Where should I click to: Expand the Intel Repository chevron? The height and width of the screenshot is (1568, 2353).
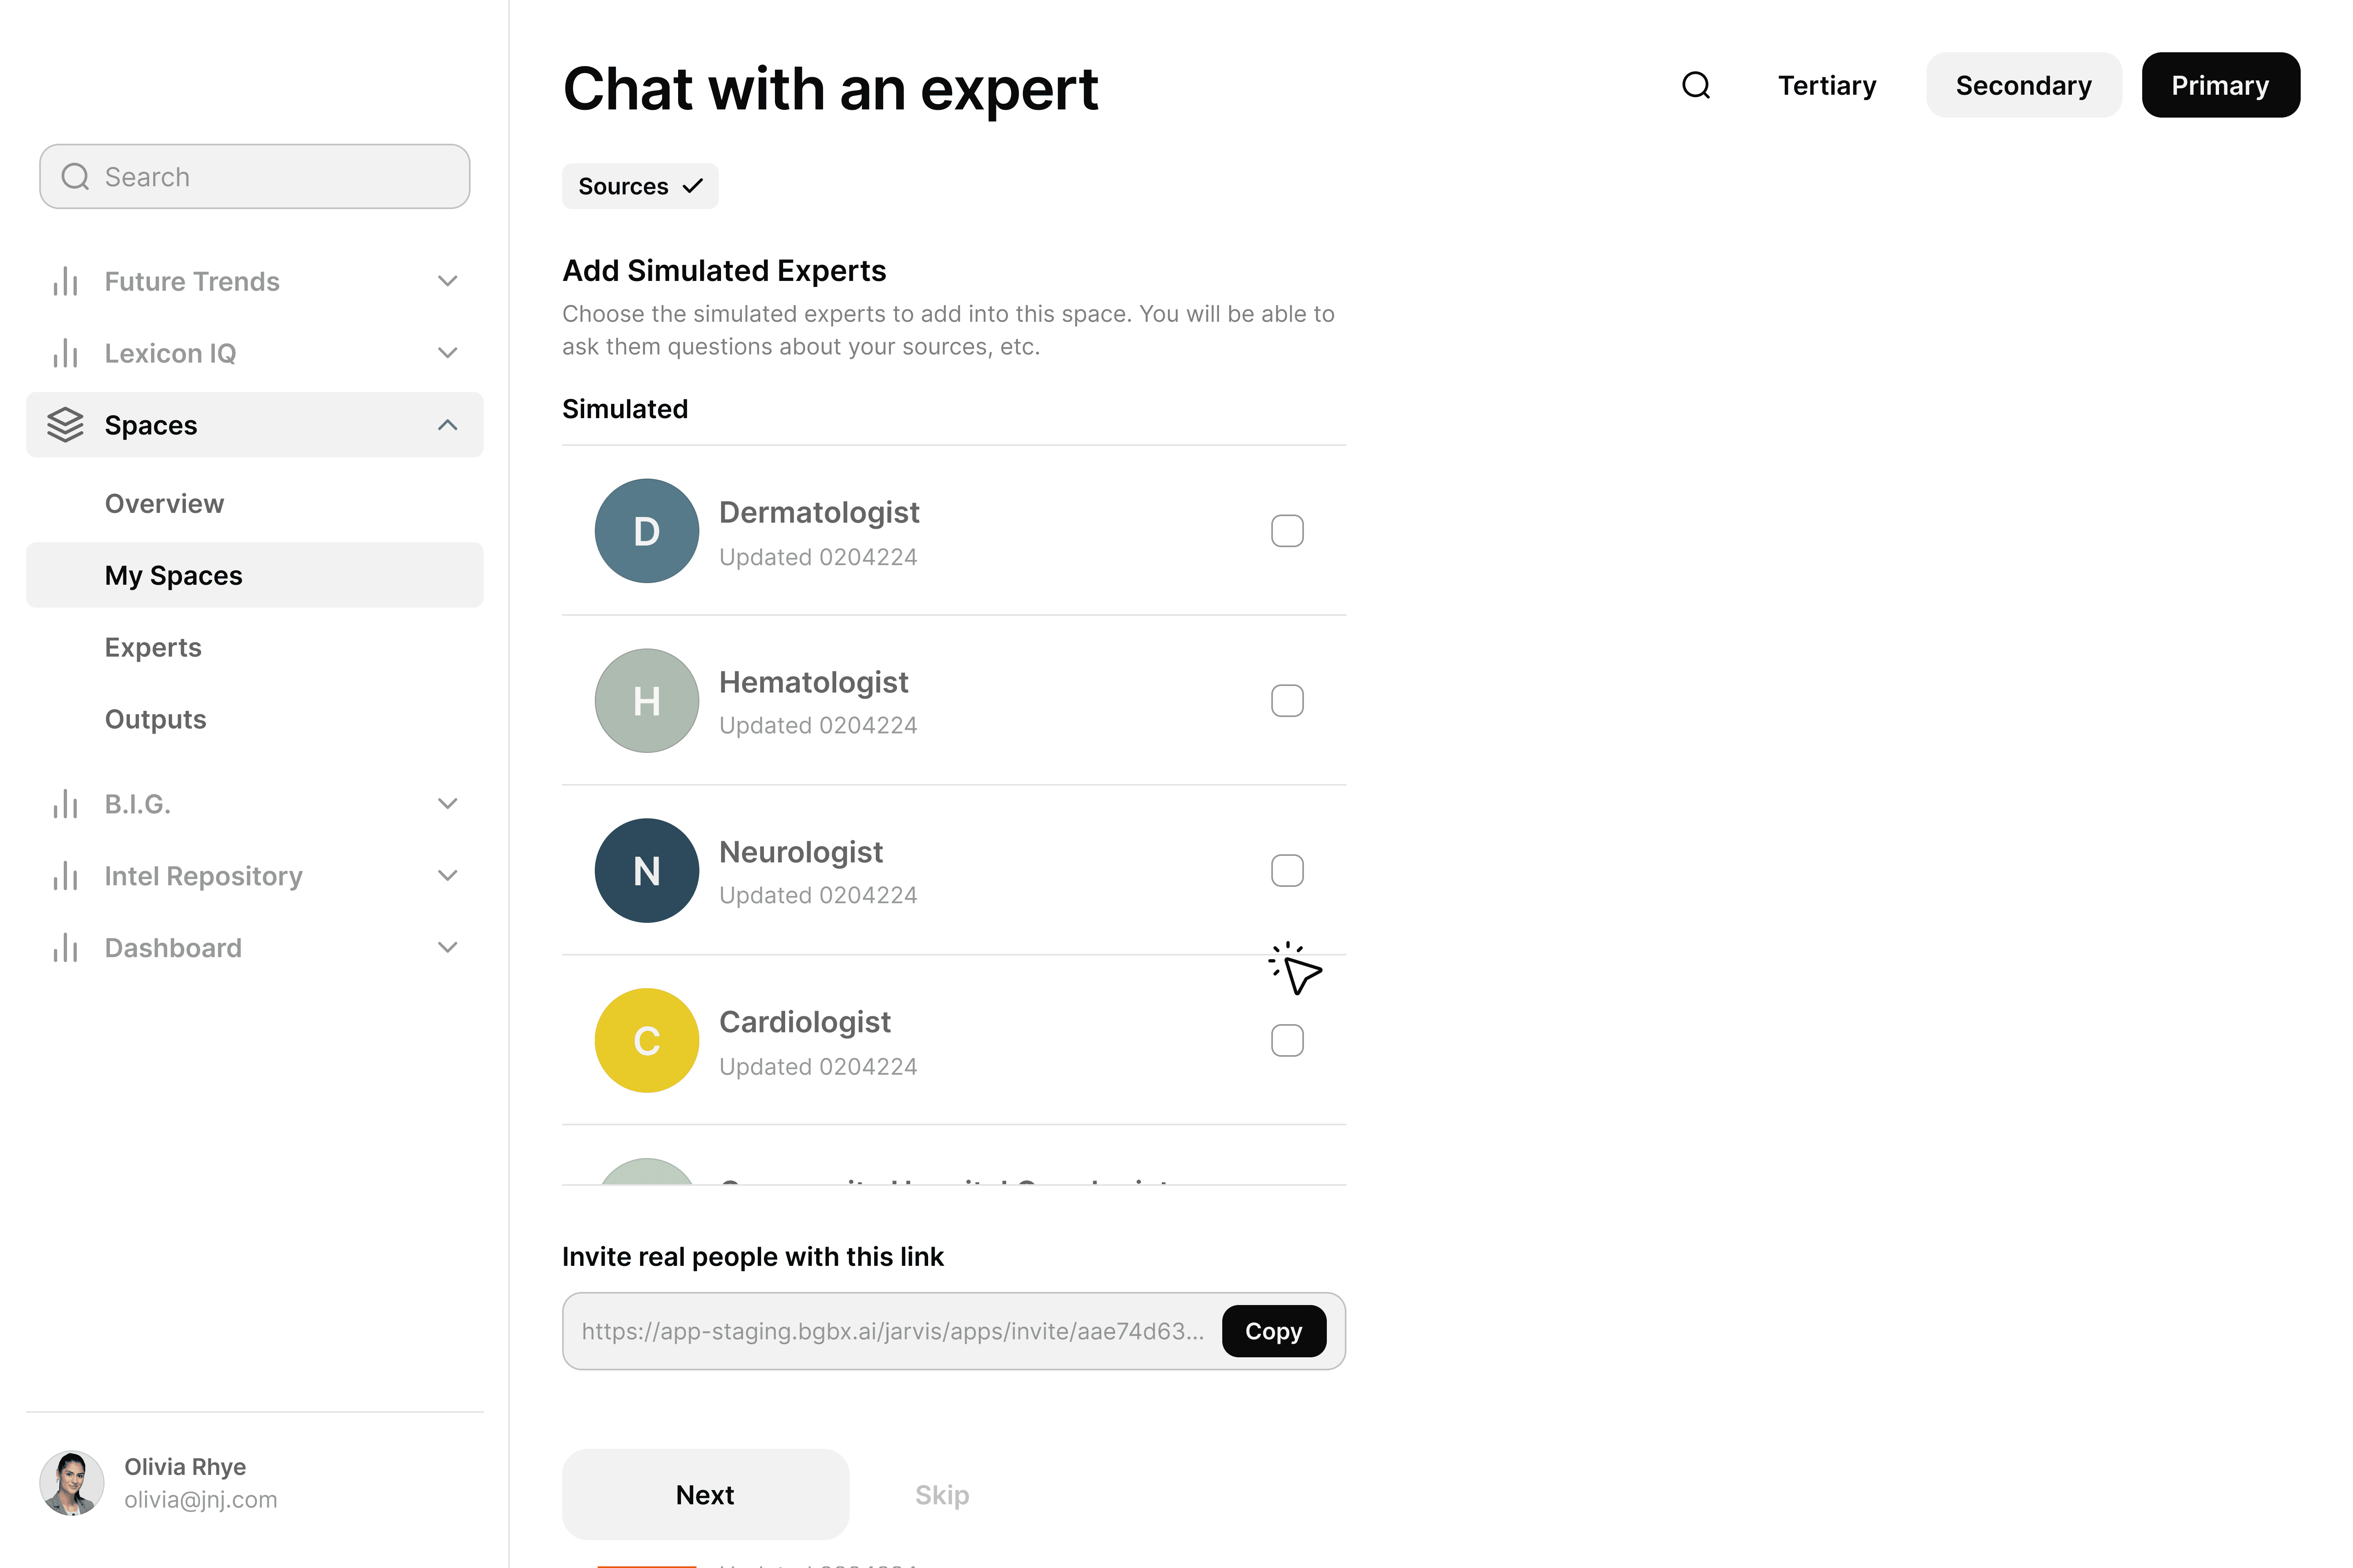point(447,876)
